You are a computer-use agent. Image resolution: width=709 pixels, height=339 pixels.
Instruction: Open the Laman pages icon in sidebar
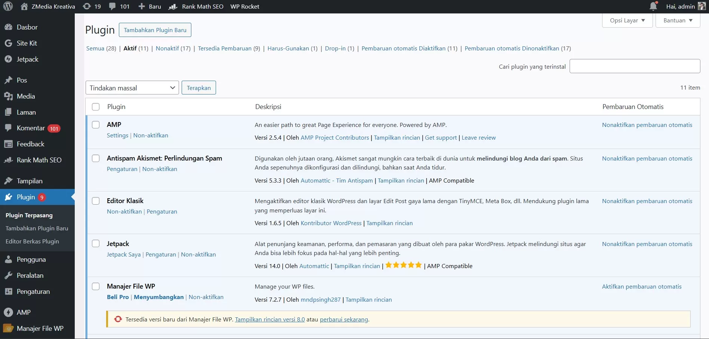click(x=8, y=112)
